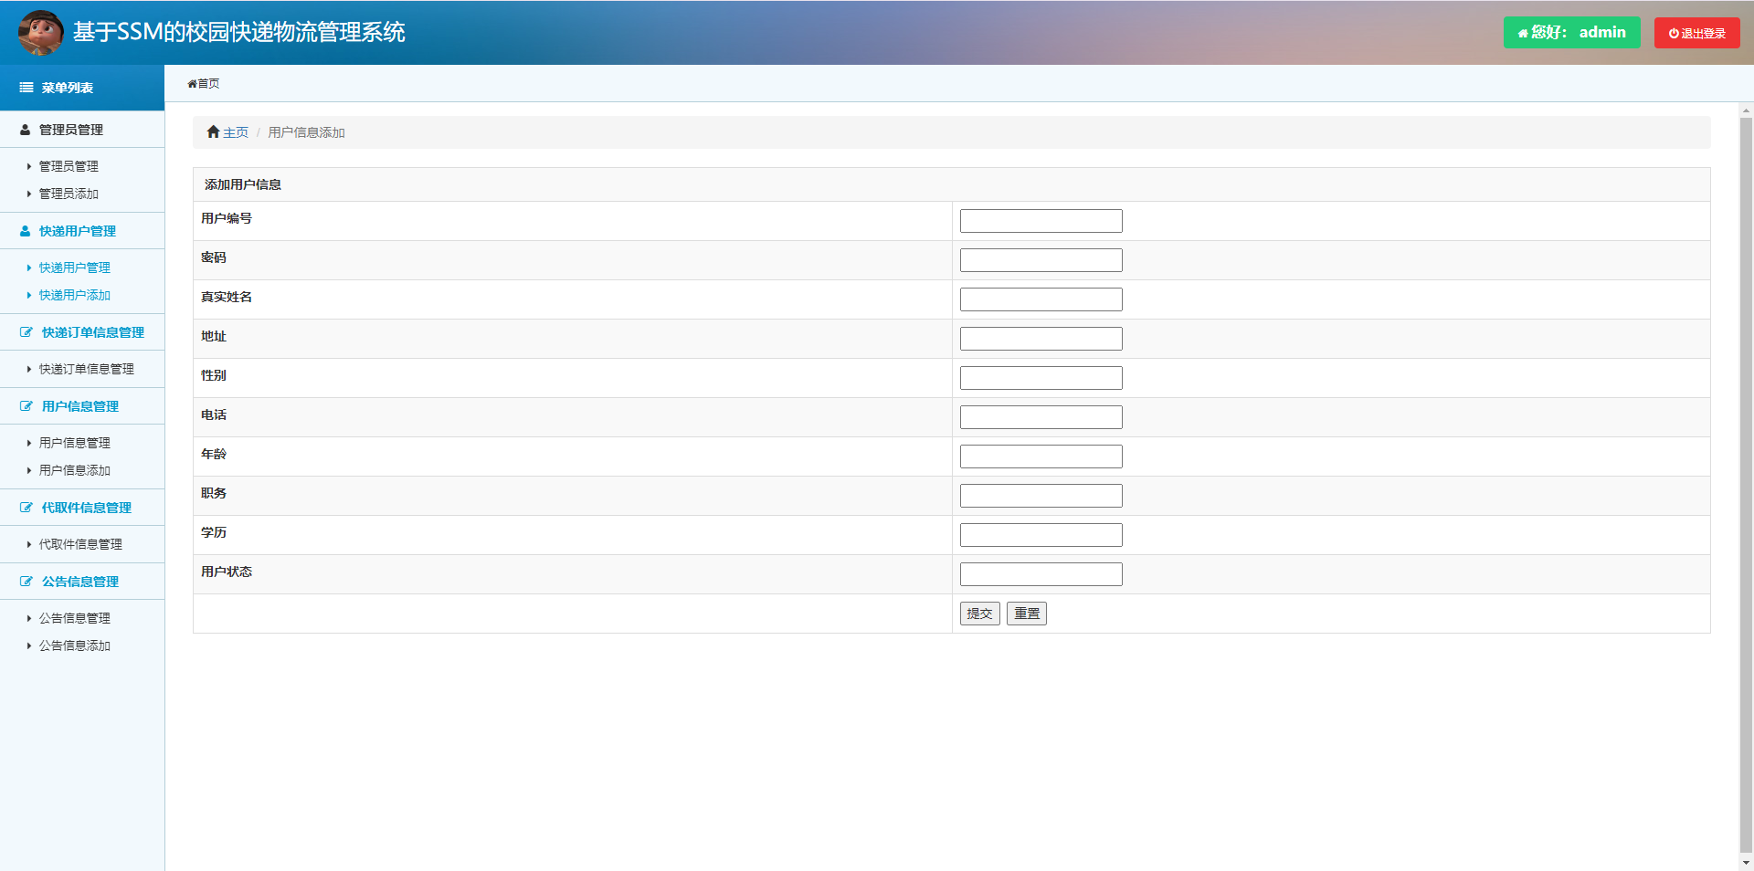
Task: Click the person icon beside 管理员管理
Action: click(x=26, y=130)
